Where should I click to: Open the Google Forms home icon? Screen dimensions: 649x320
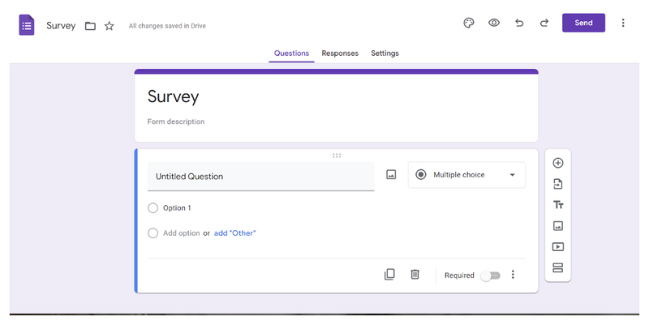coord(27,25)
